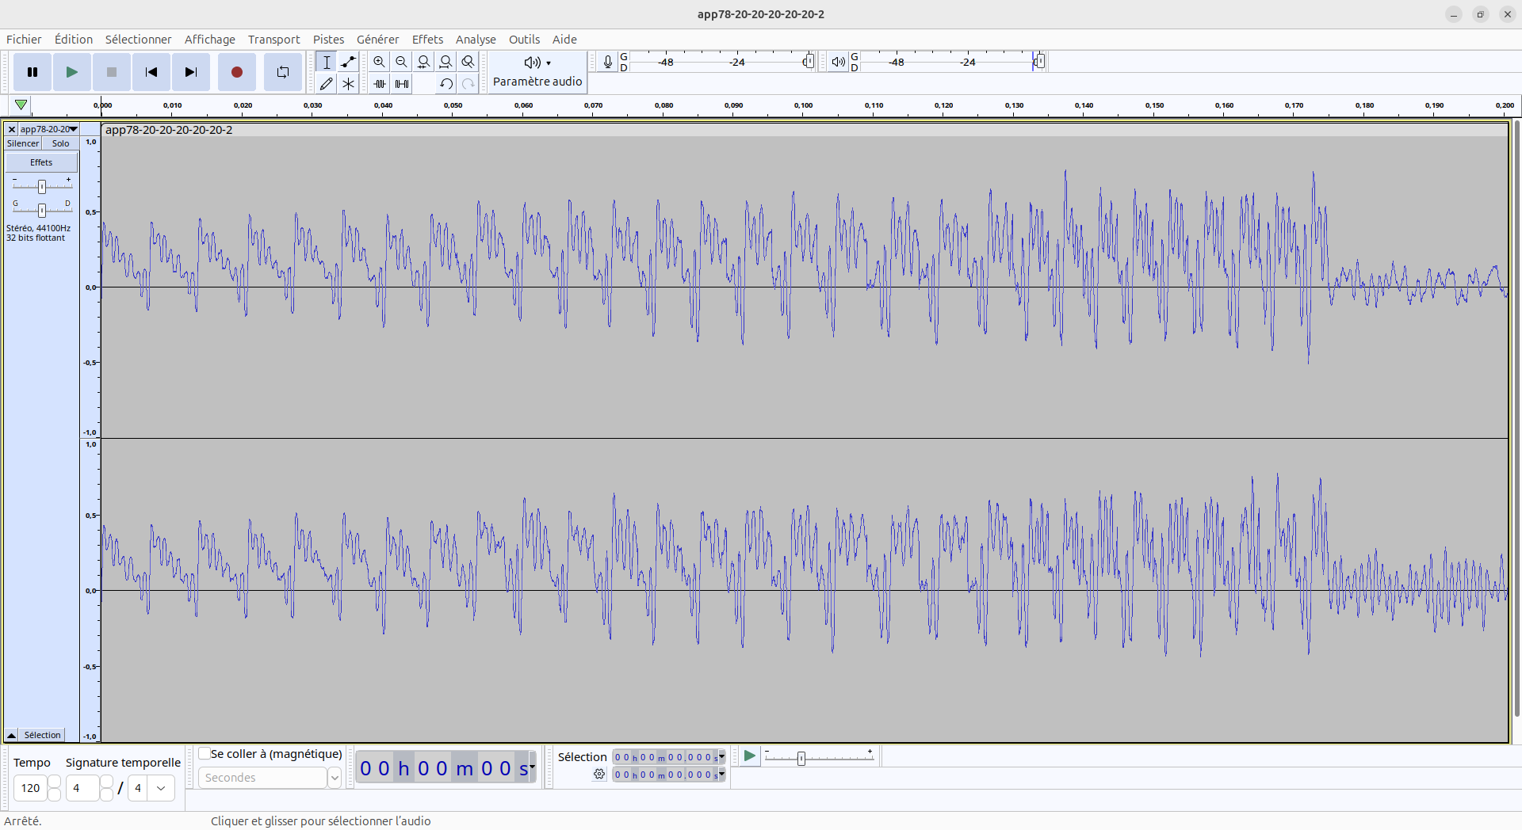
Task: Expand the time signature denominator dropdown
Action: pyautogui.click(x=161, y=788)
